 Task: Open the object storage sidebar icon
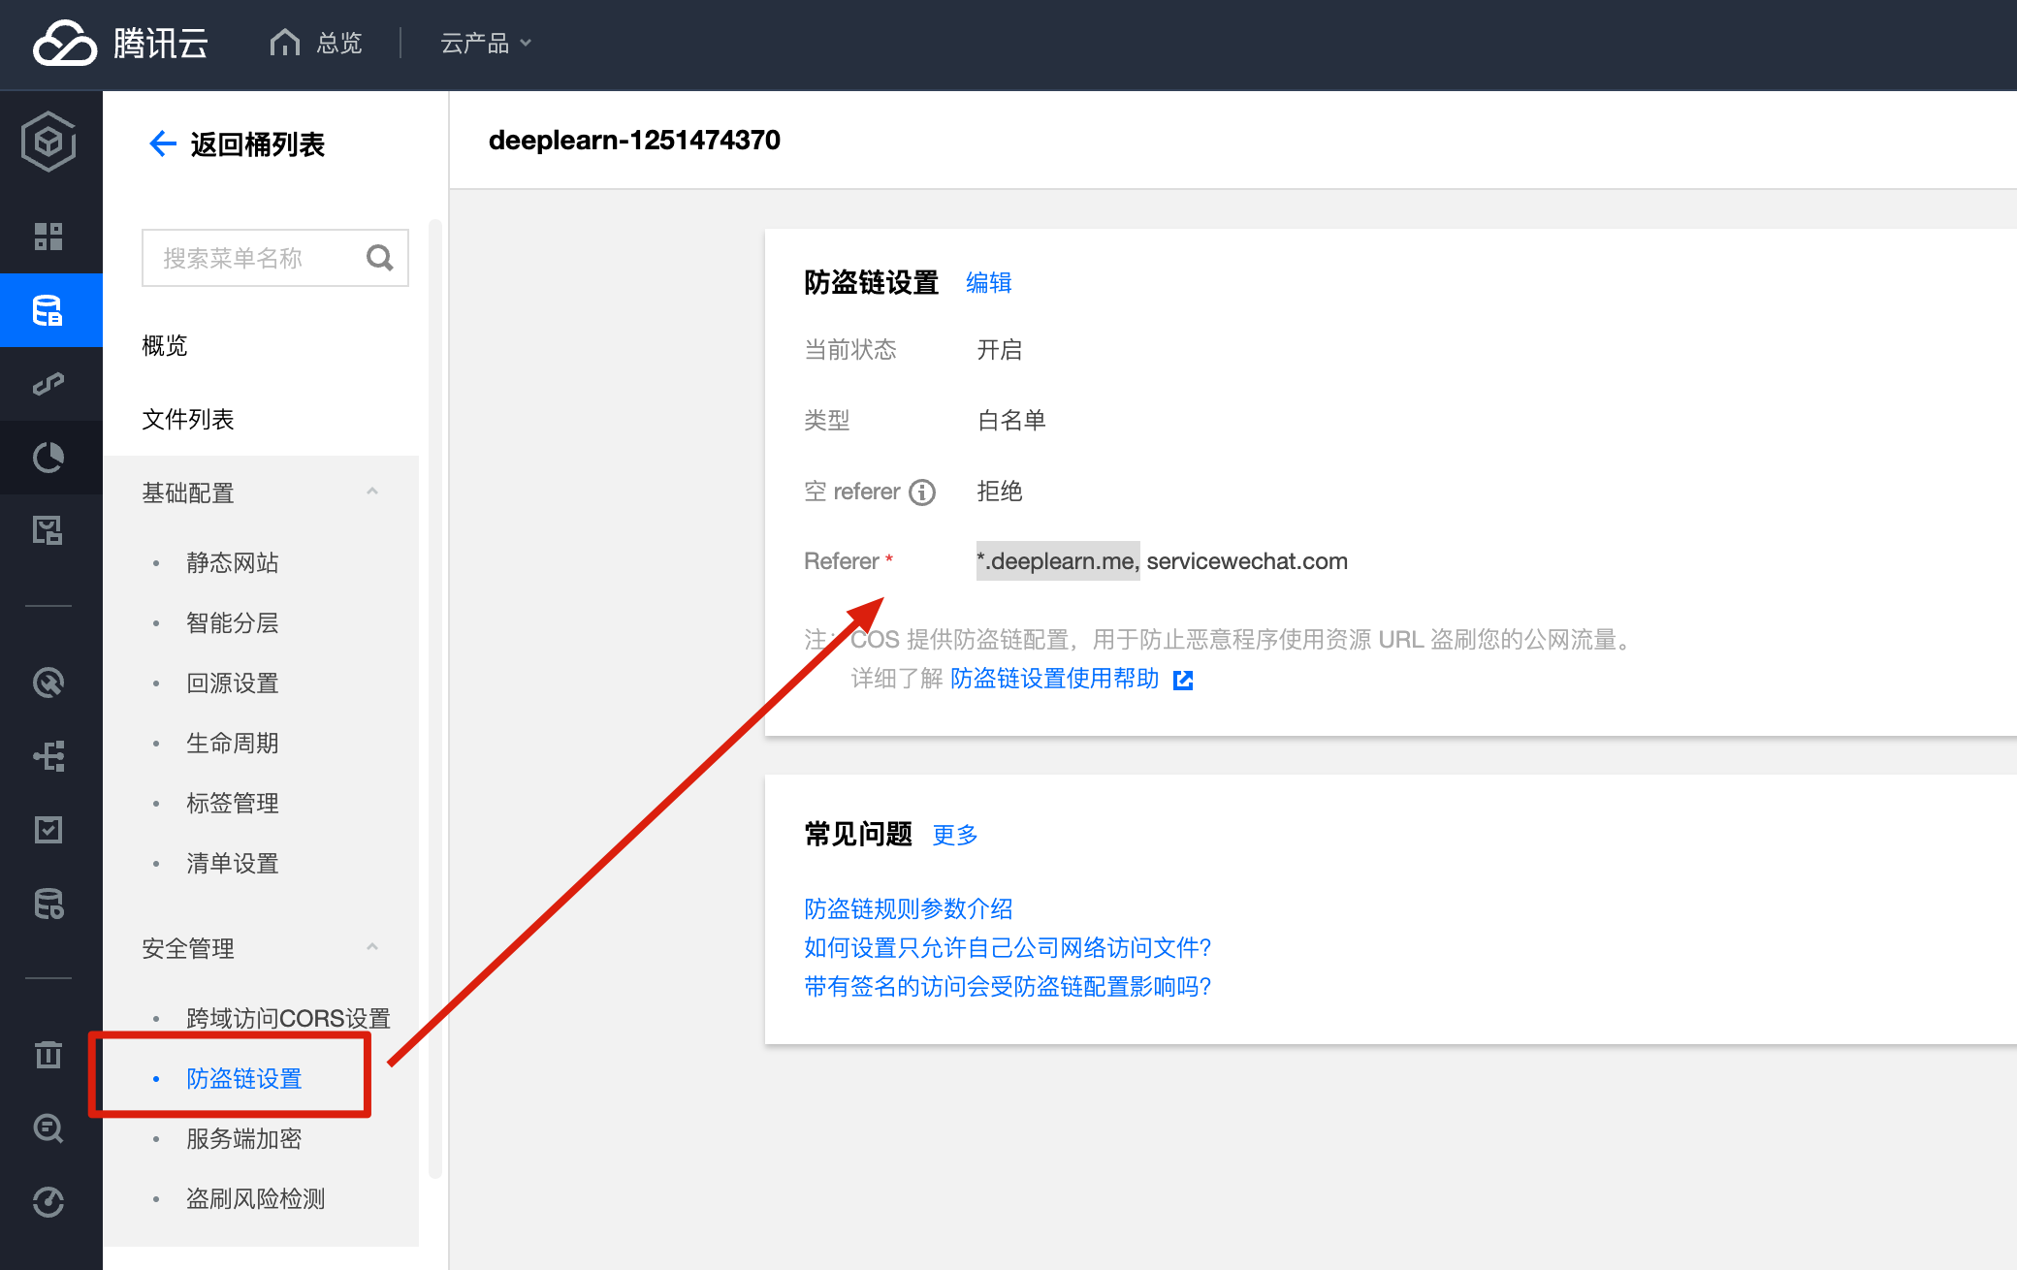coord(48,310)
